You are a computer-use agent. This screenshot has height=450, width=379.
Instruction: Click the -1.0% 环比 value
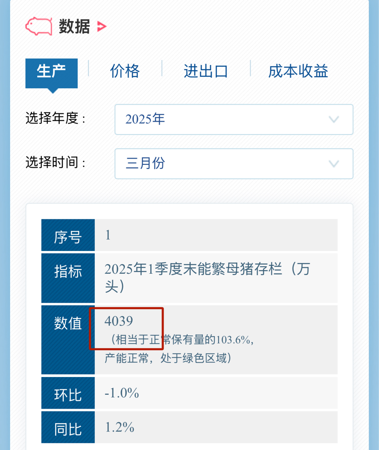tap(122, 393)
